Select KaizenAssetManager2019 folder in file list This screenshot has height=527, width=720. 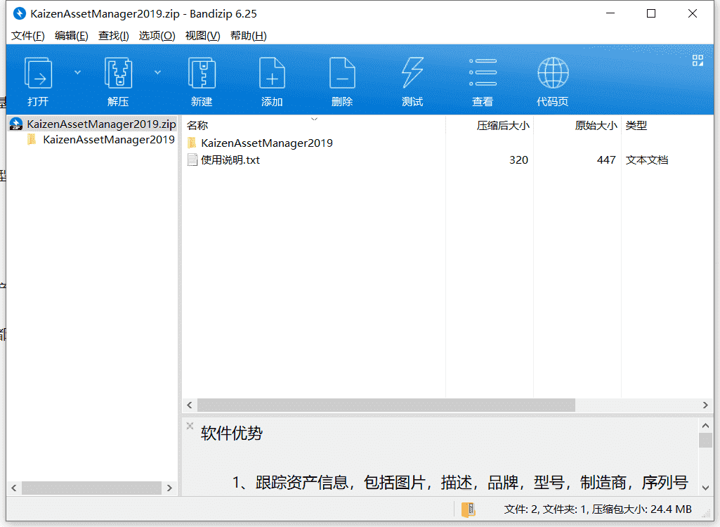click(x=267, y=143)
